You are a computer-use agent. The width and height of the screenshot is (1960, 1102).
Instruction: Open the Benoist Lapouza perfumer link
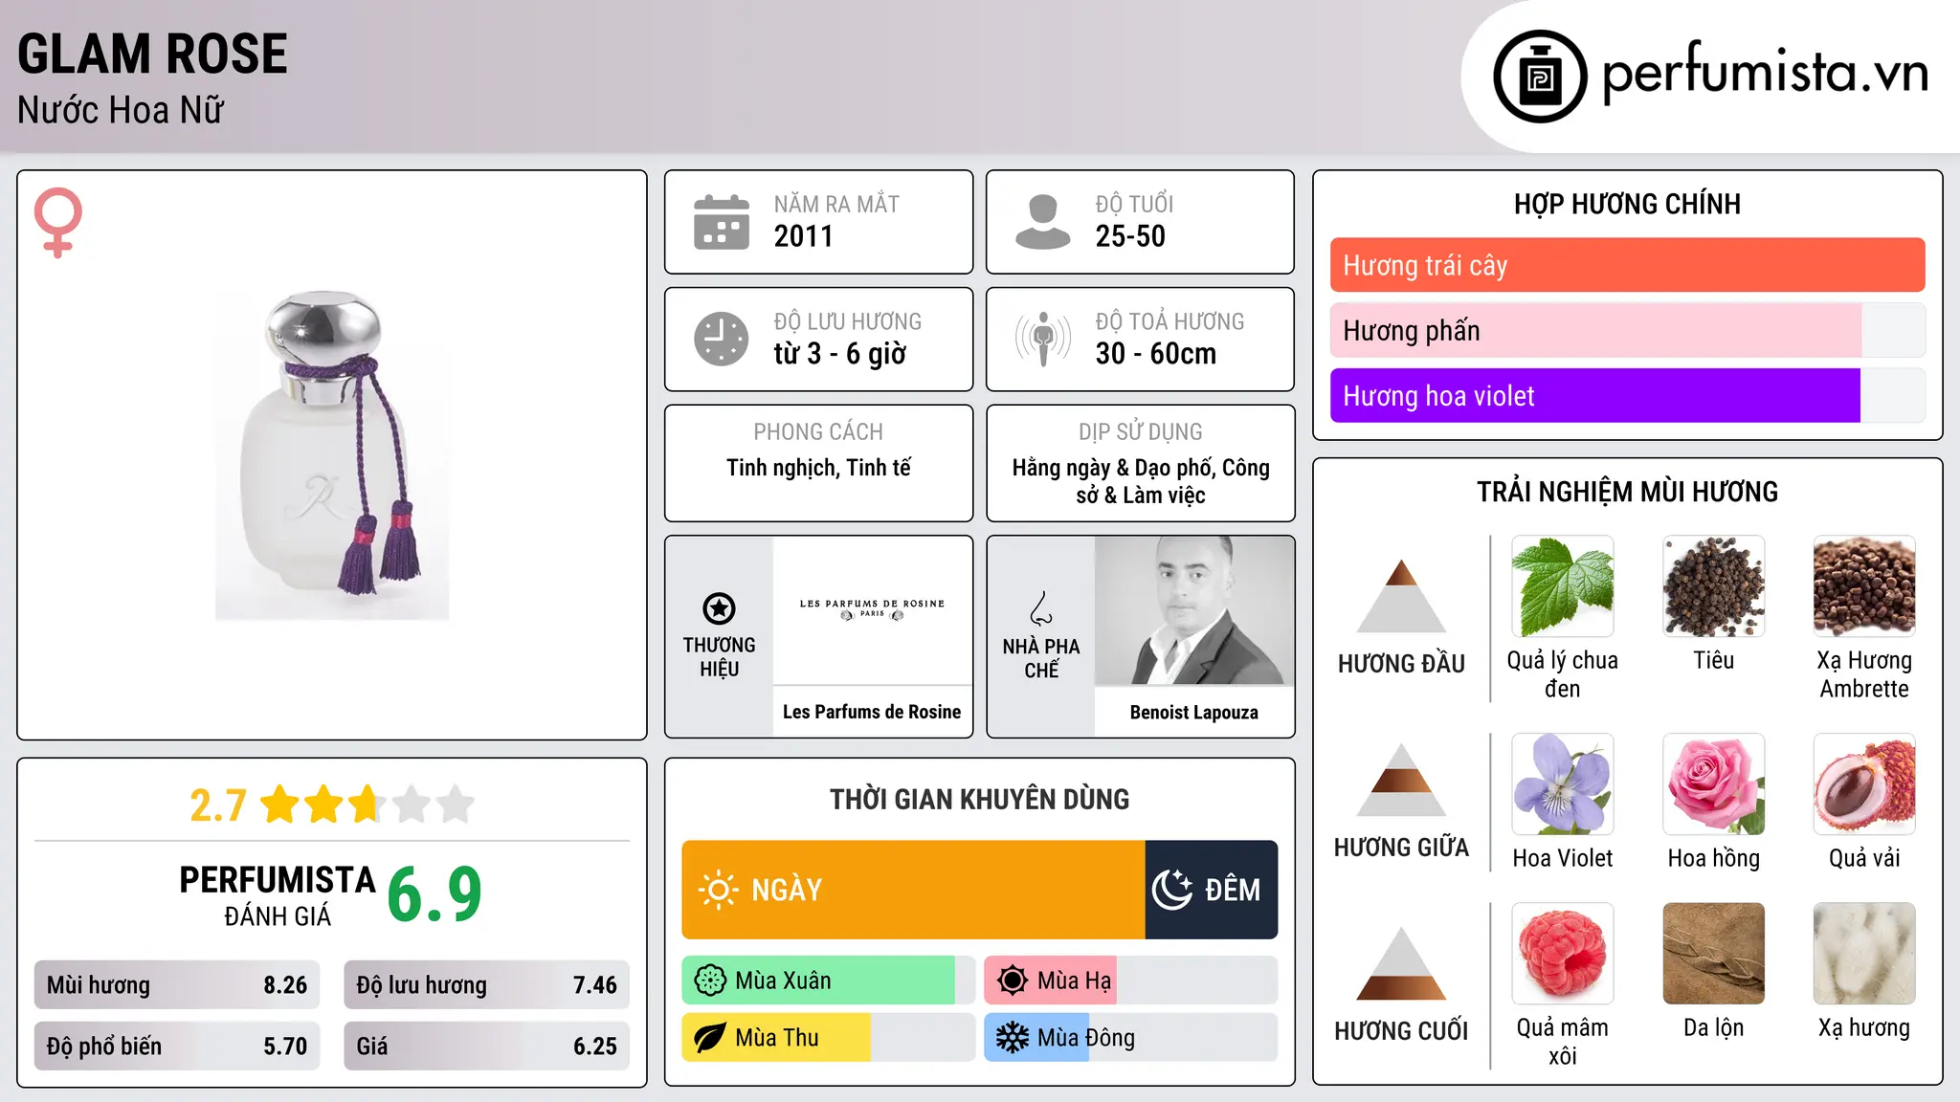click(x=1194, y=713)
